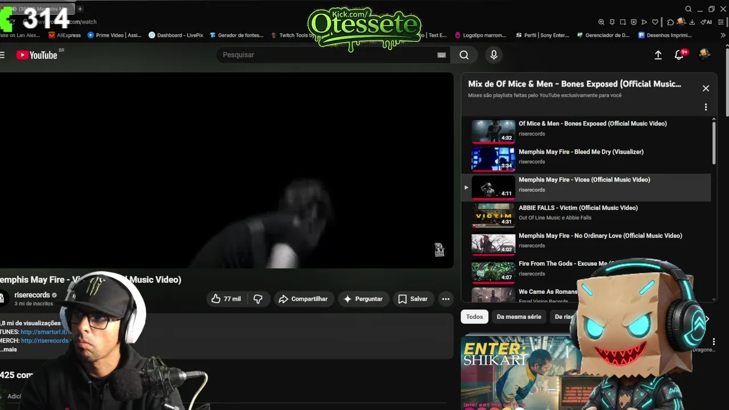This screenshot has height=410, width=729.
Task: Click browser search tabs magnifier icon
Action: click(x=689, y=9)
